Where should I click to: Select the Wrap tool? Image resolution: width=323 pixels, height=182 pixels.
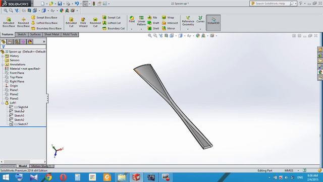[168, 18]
